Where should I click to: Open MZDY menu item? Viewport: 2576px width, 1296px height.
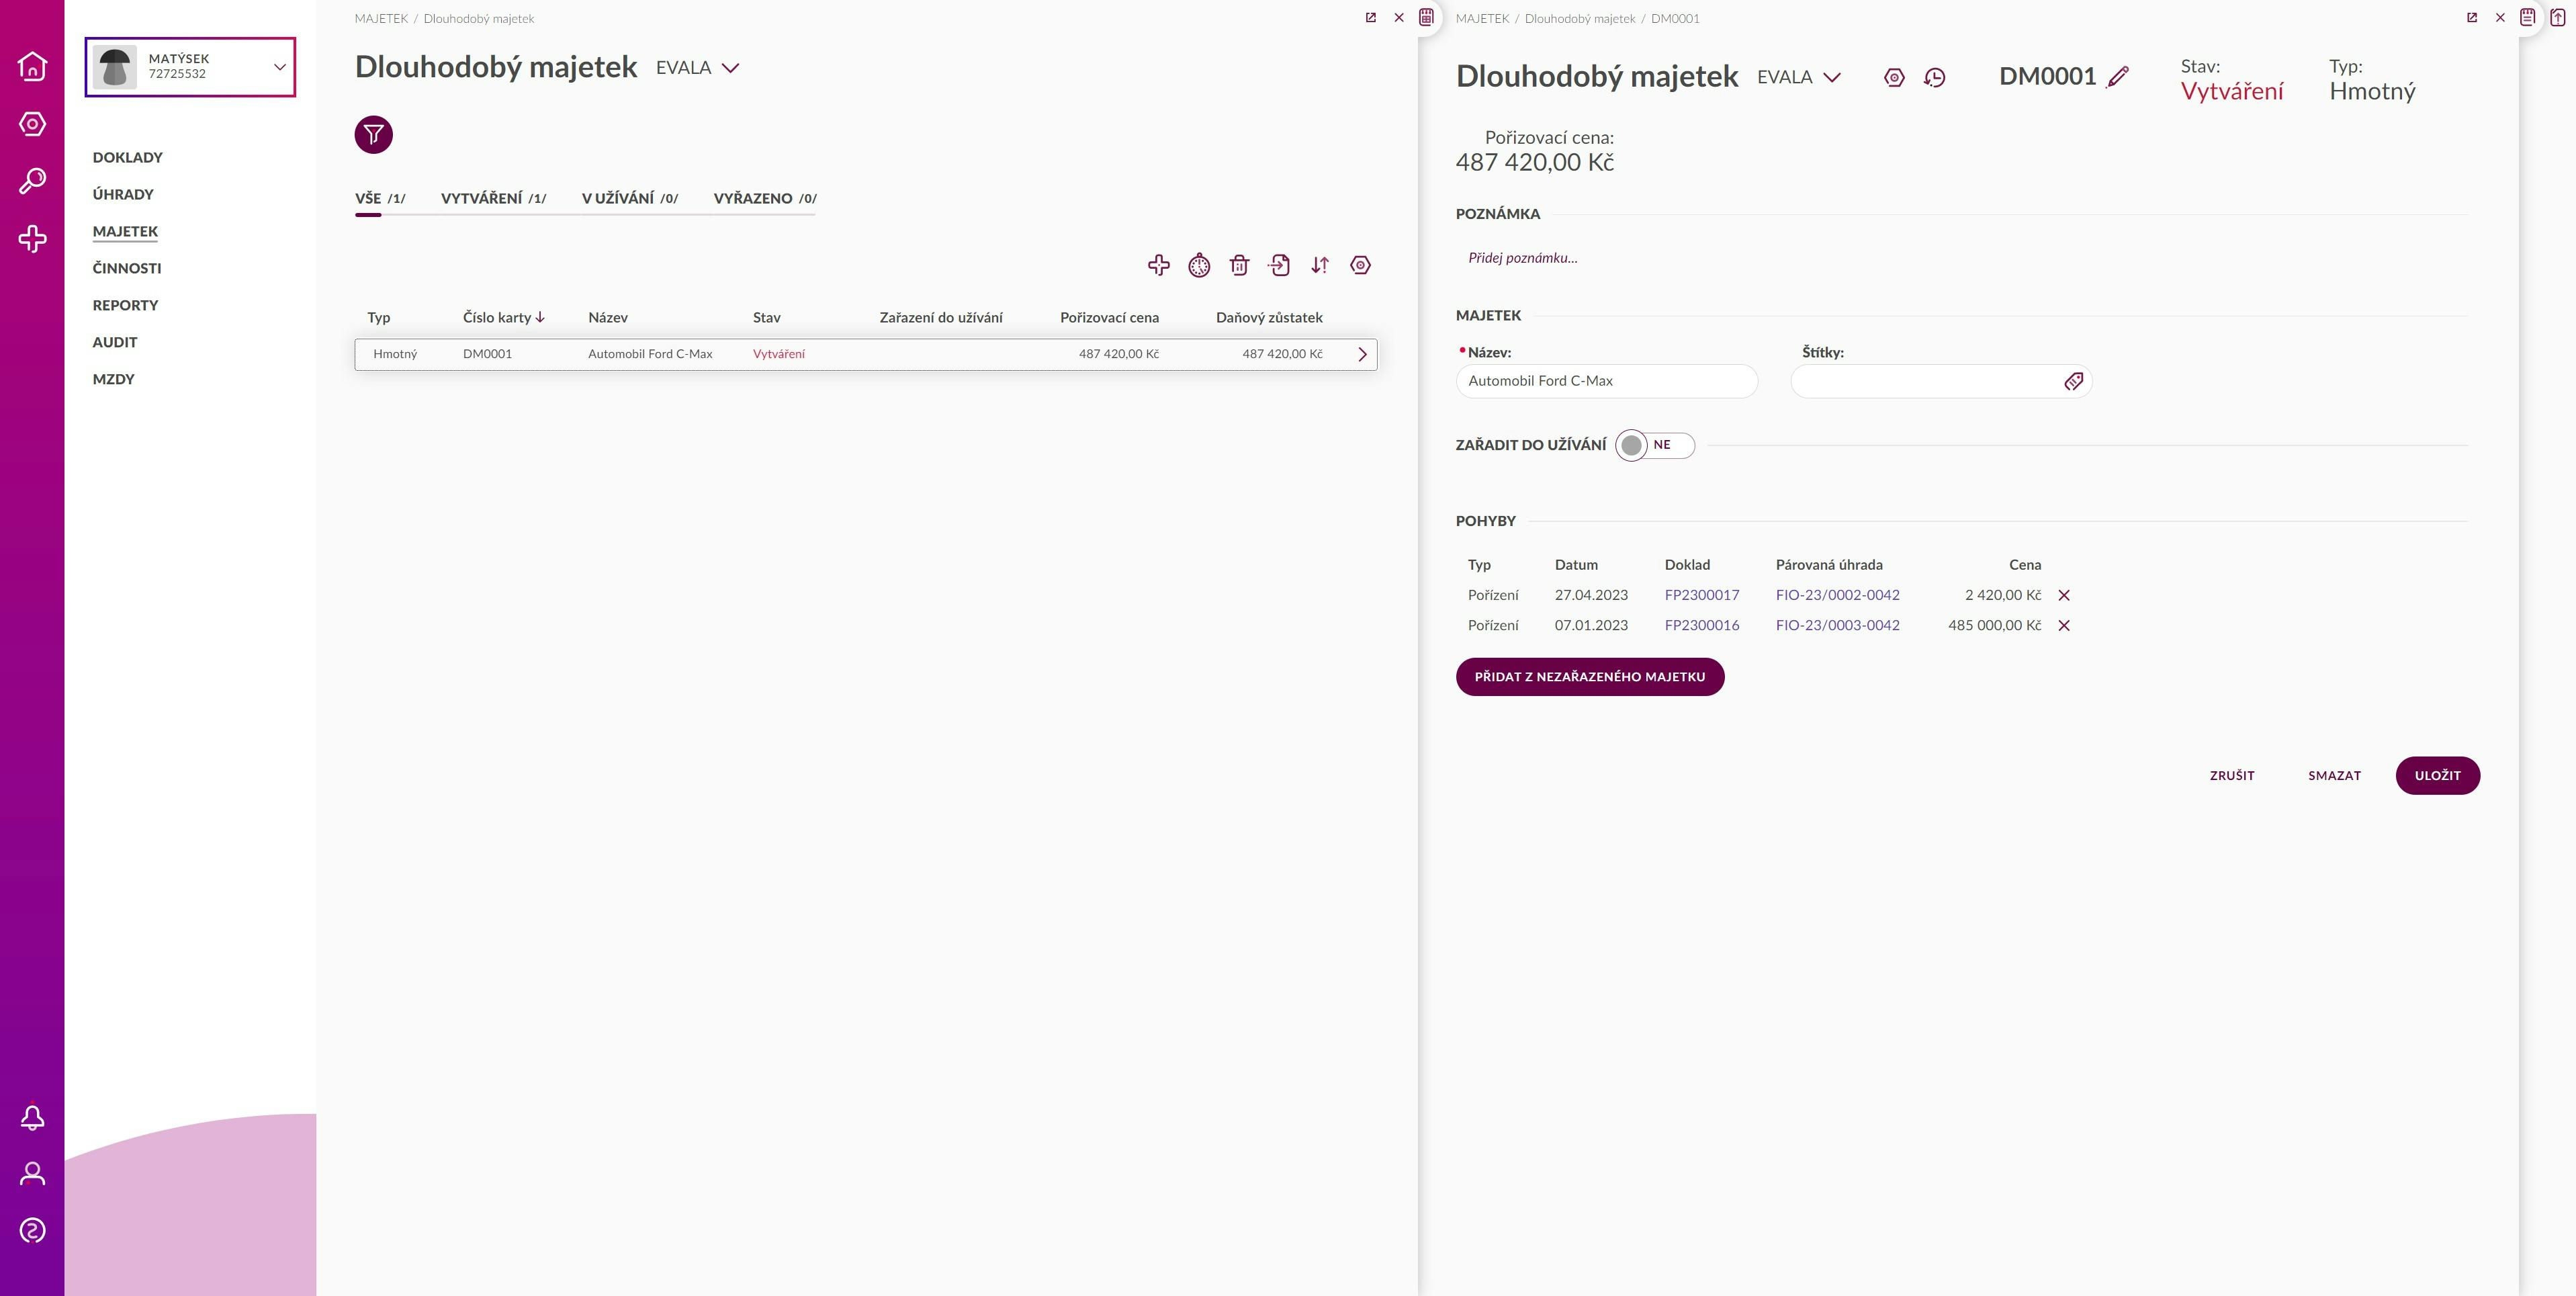click(113, 379)
